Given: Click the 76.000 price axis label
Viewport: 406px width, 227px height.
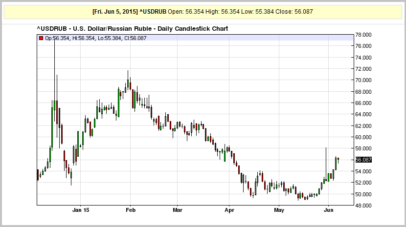Looking at the screenshot, I should [363, 46].
